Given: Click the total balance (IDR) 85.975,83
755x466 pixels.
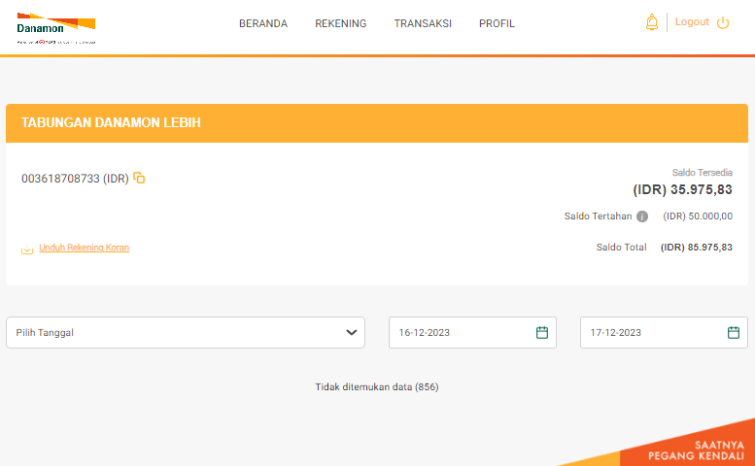Looking at the screenshot, I should 697,248.
